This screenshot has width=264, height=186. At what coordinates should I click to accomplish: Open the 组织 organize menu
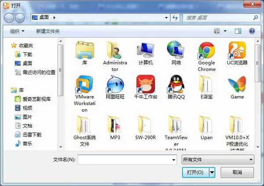click(17, 31)
